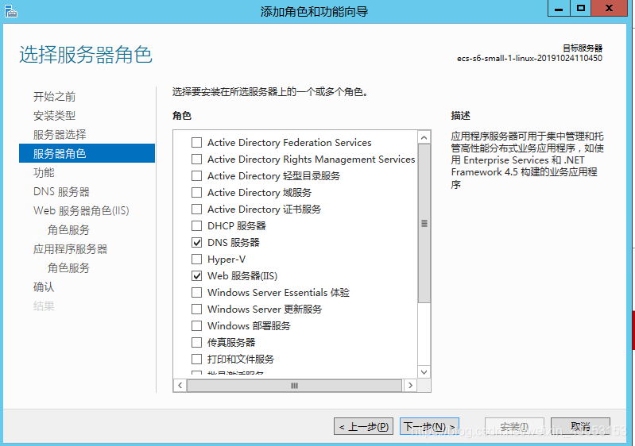This screenshot has height=446, width=635.
Task: Click the horizontal scrollbar thumb under roles
Action: point(294,386)
